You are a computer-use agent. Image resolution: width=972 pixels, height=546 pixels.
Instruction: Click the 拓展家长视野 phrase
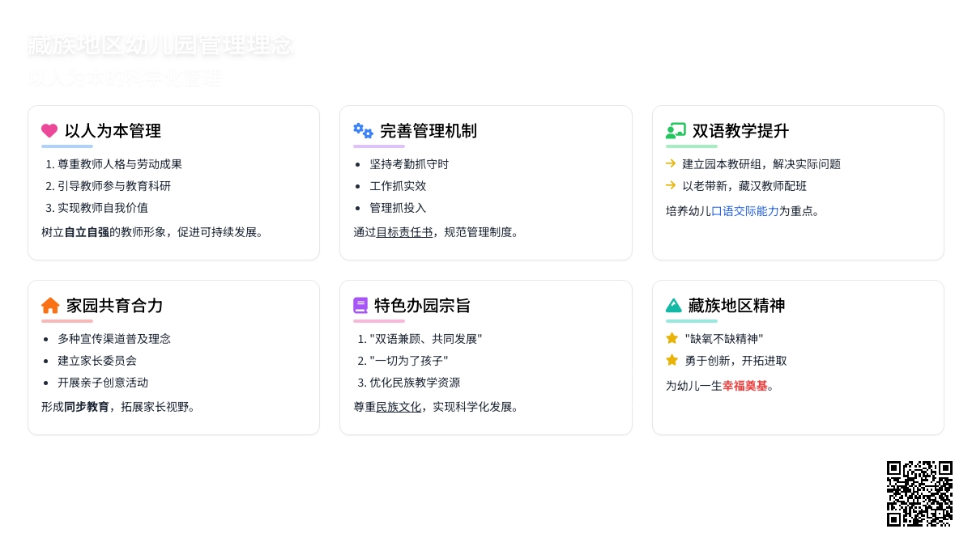point(155,407)
